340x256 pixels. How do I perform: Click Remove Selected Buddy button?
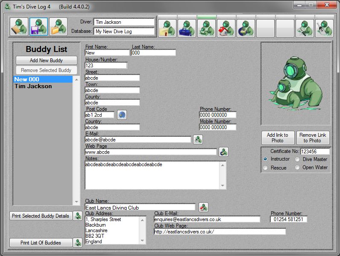[x=47, y=70]
